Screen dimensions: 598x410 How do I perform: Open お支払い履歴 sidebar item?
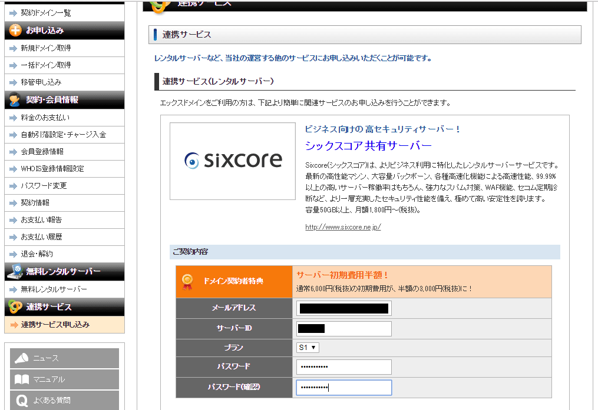(64, 237)
